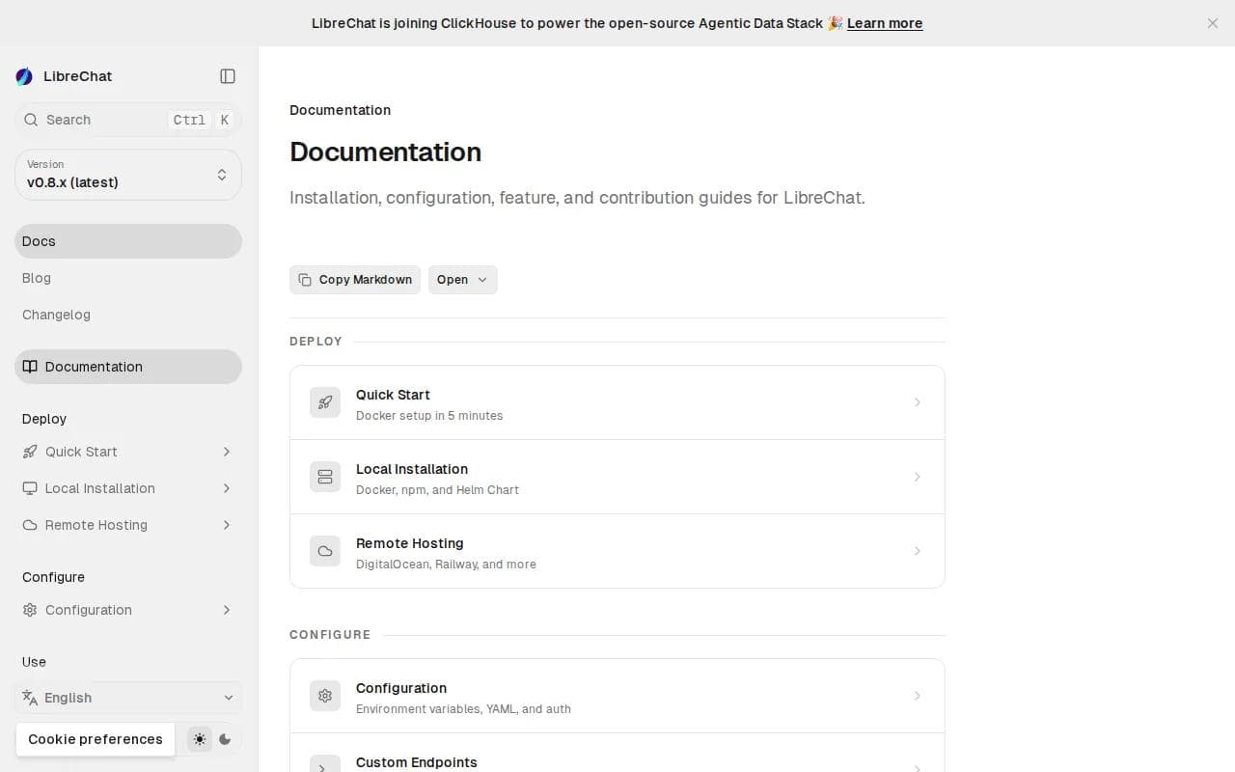Click the language translate icon
The height and width of the screenshot is (772, 1235).
[30, 698]
